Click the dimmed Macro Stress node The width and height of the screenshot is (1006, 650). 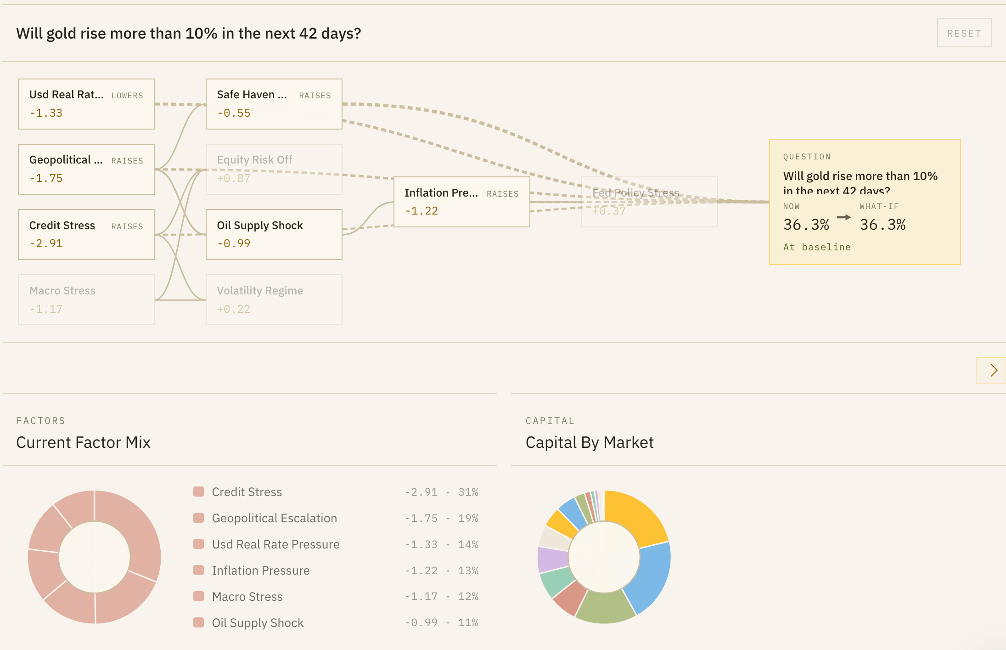point(86,300)
